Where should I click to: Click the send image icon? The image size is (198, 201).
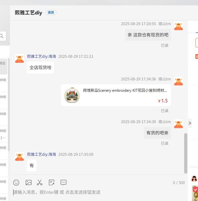point(29,182)
